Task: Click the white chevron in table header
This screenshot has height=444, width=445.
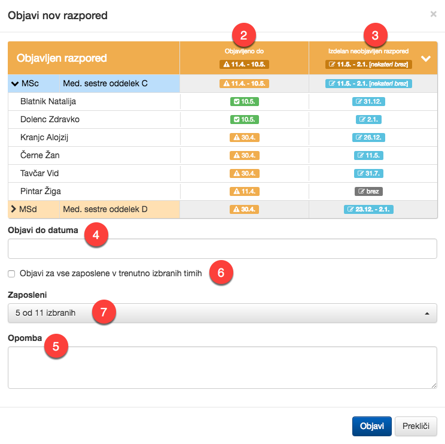Action: point(426,59)
